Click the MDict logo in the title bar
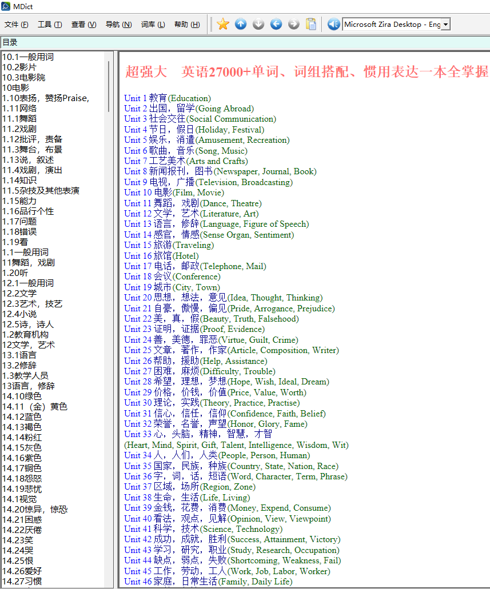This screenshot has width=490, height=589. [6, 6]
